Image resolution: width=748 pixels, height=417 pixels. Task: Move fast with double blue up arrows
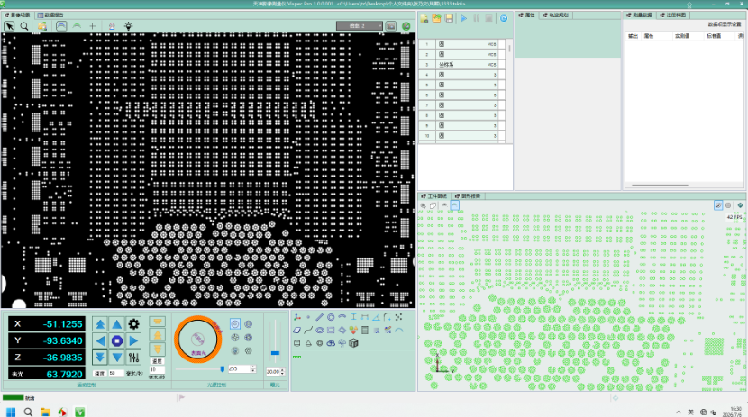(100, 324)
